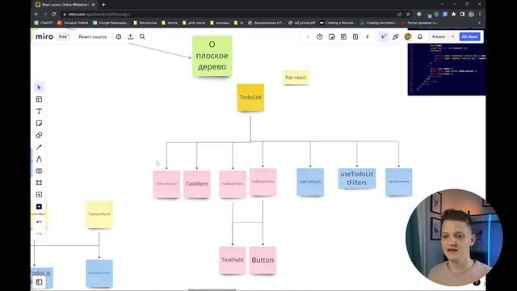The height and width of the screenshot is (291, 517).
Task: Toggle collaborators' cursors visibility
Action: coord(384,36)
